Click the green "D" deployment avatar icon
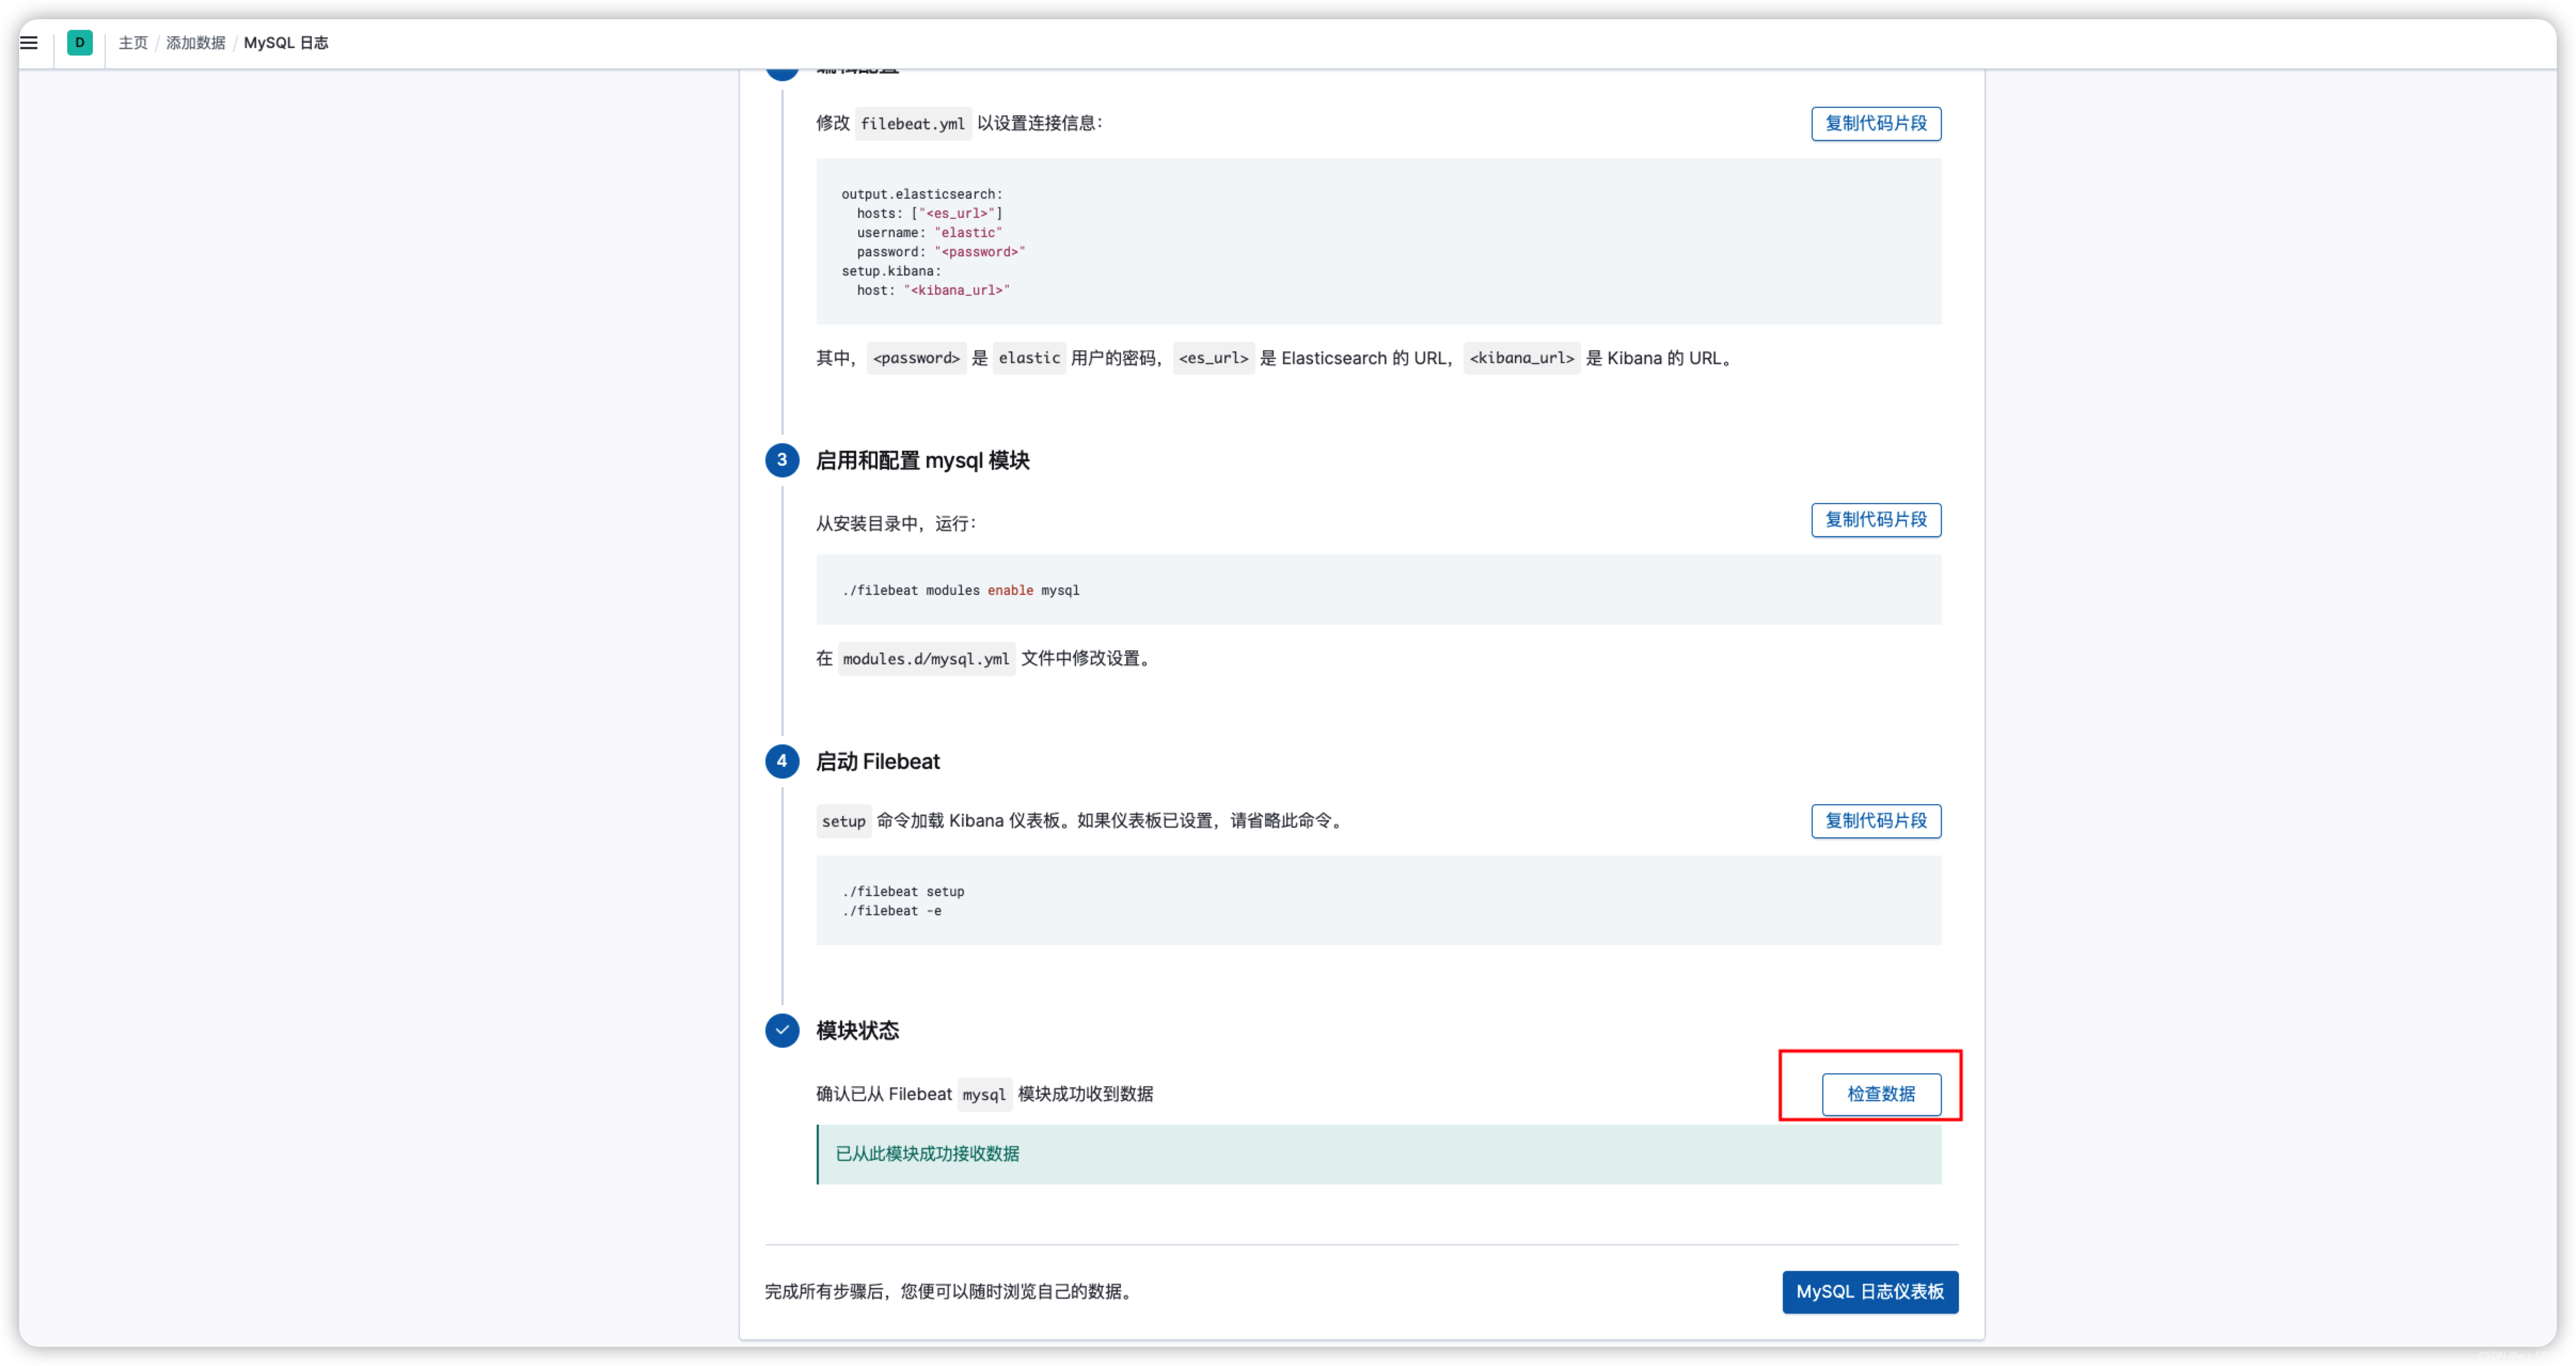Screen dimensions: 2576x1366 click(x=80, y=42)
